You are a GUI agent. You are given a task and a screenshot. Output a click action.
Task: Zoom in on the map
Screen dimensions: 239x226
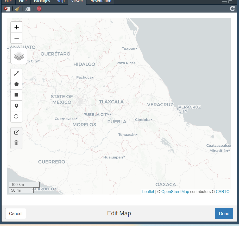[x=16, y=27]
